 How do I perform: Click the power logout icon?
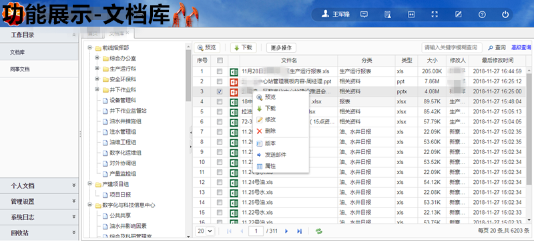(x=505, y=14)
